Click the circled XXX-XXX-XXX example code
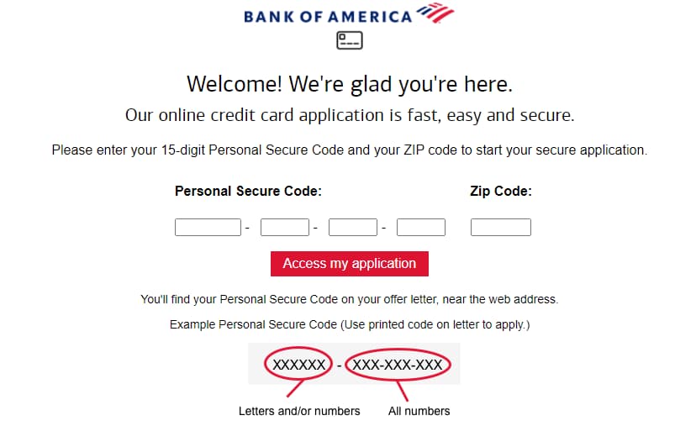Viewport: 696px width, 426px height. pyautogui.click(x=398, y=365)
